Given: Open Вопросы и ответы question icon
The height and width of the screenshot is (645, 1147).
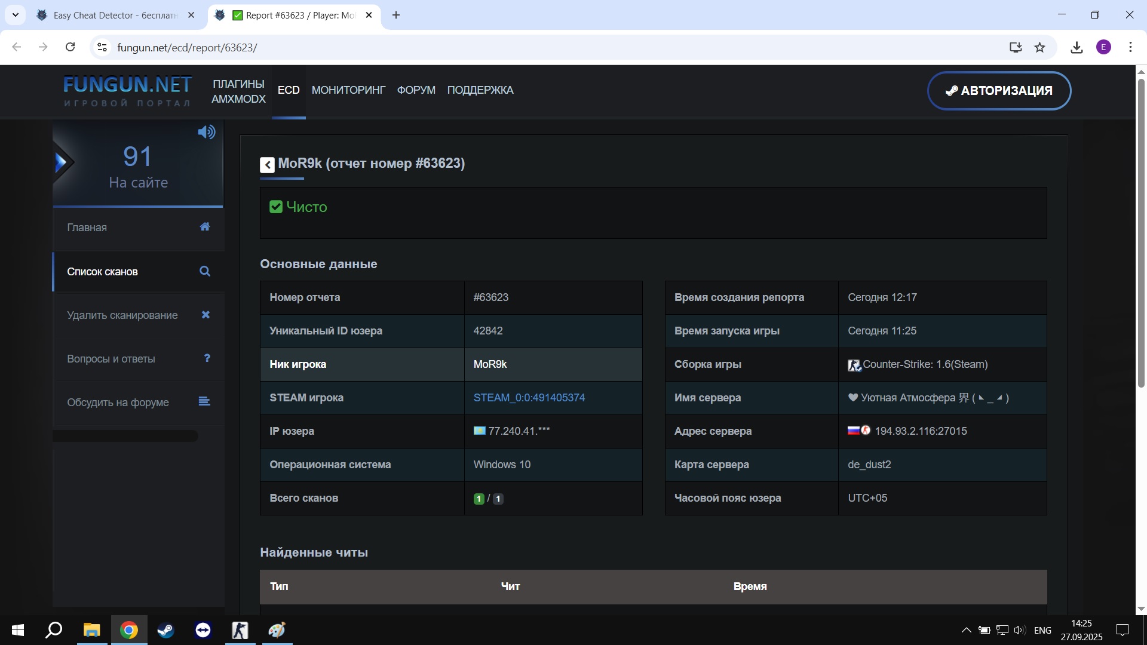Looking at the screenshot, I should point(207,358).
